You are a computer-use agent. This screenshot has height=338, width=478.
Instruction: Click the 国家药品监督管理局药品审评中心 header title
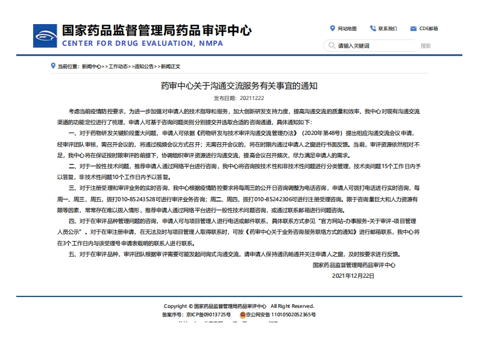[157, 30]
